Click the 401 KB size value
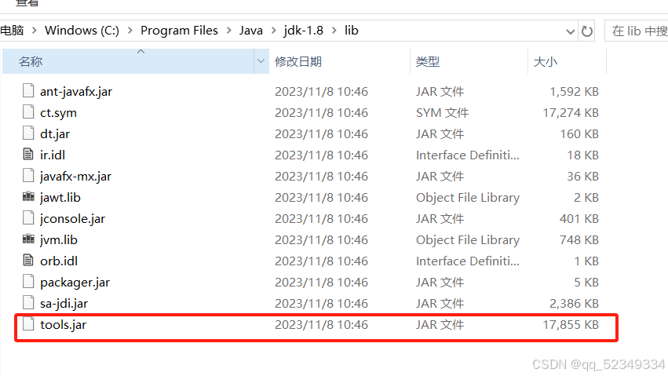Viewport: 668px width, 376px height. [579, 219]
